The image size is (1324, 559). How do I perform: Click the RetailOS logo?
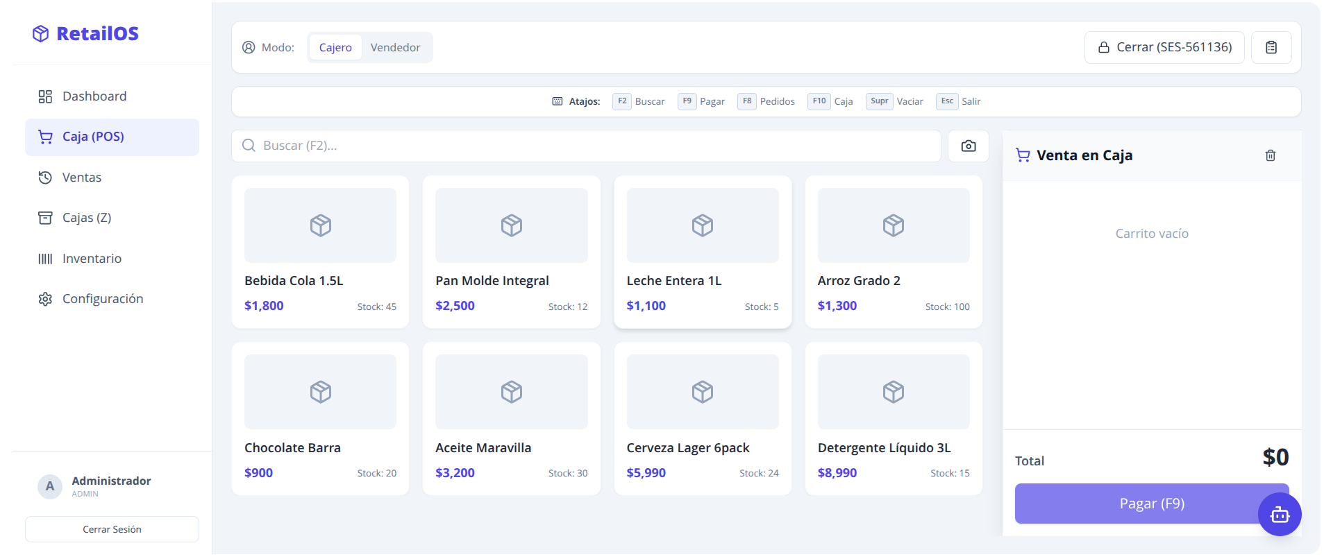(x=85, y=33)
